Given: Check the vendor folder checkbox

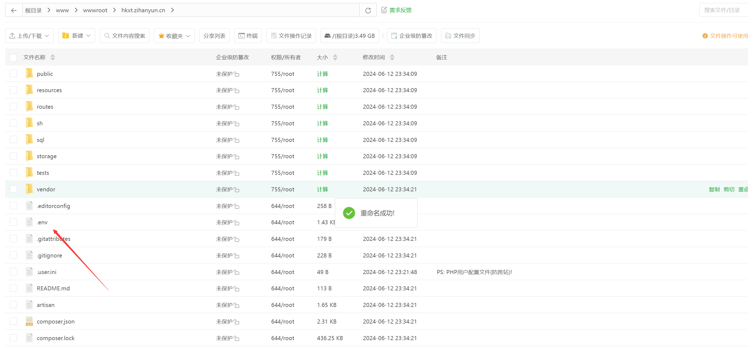Looking at the screenshot, I should pyautogui.click(x=13, y=189).
